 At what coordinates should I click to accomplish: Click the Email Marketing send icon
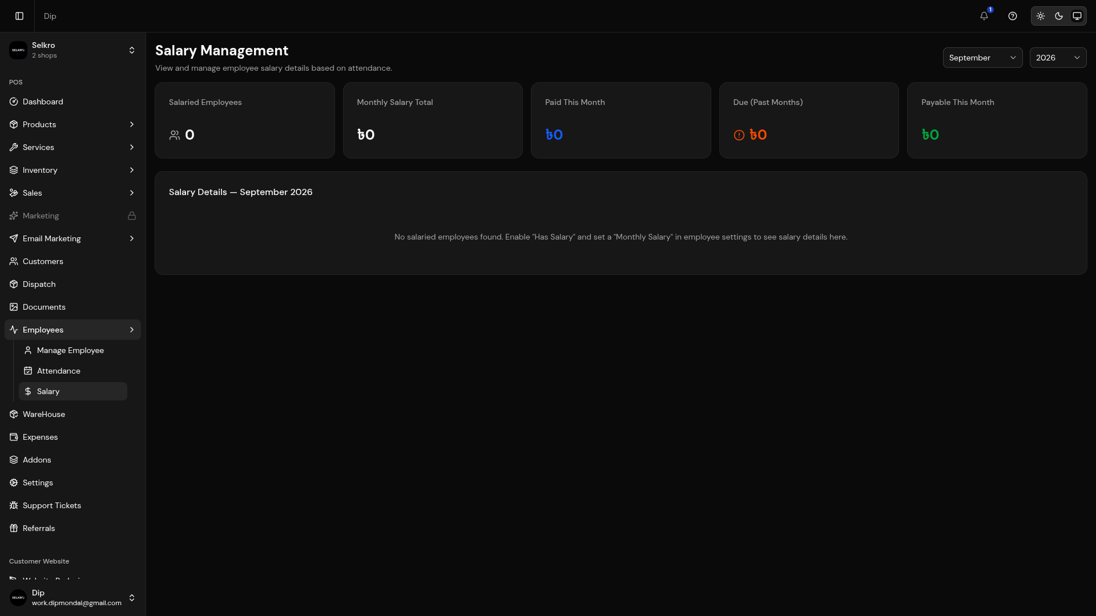(14, 238)
